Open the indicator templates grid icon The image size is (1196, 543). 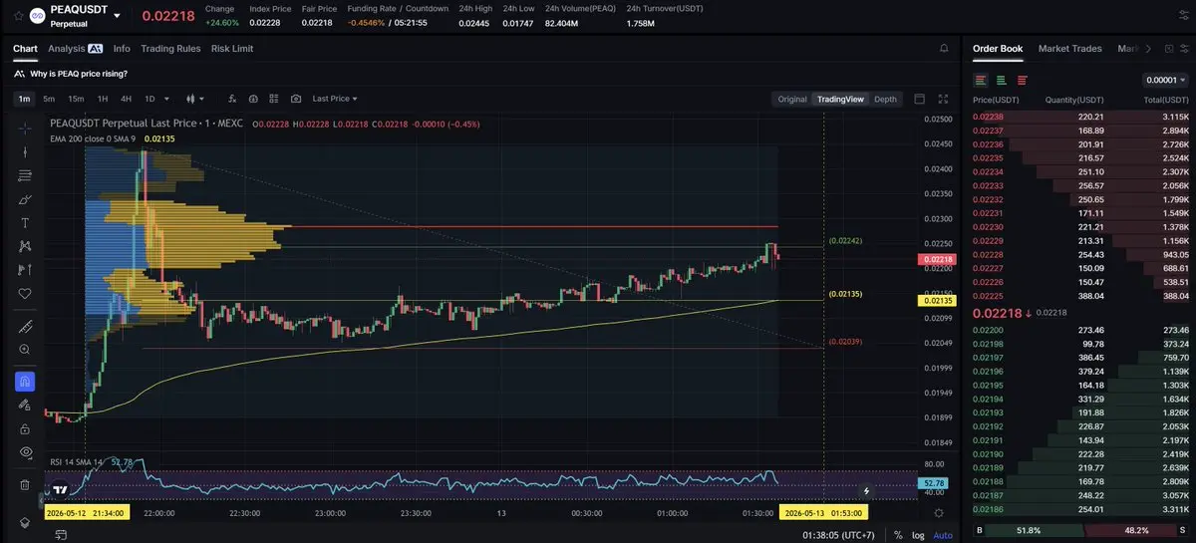click(x=274, y=99)
